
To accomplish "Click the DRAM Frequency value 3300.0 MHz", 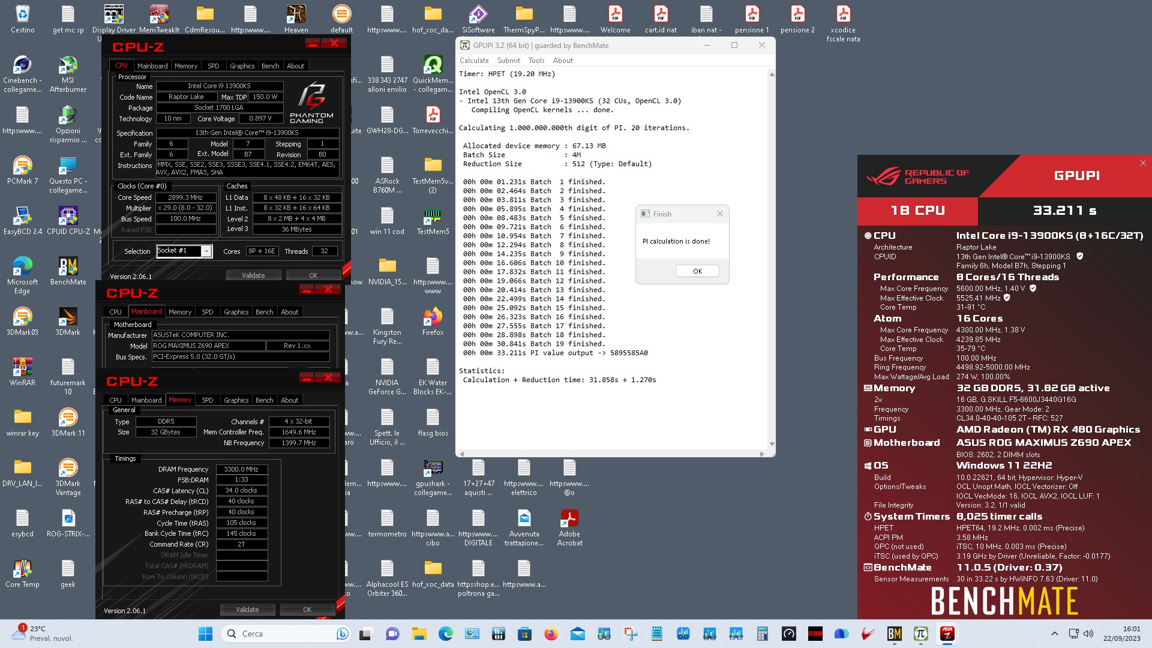I will (x=241, y=469).
